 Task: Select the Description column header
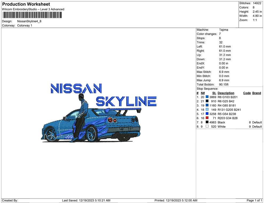click(226, 93)
